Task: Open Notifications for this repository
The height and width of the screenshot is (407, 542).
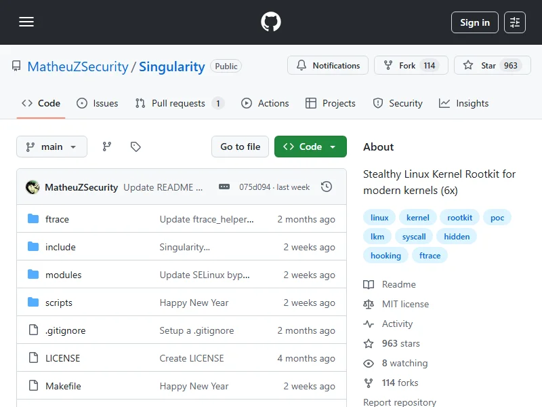Action: (x=328, y=66)
